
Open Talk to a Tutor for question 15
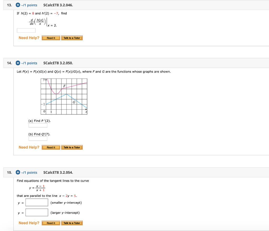pos(72,223)
